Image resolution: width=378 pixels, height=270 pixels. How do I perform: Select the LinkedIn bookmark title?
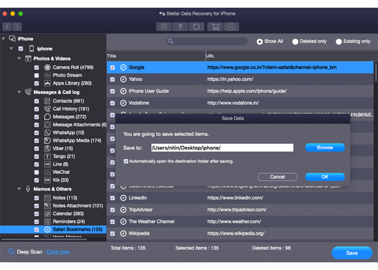coord(138,198)
